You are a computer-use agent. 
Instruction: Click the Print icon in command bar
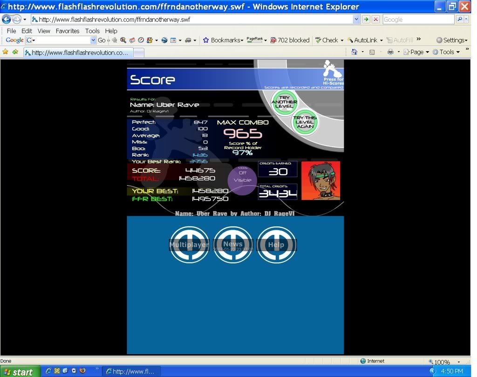pyautogui.click(x=390, y=52)
